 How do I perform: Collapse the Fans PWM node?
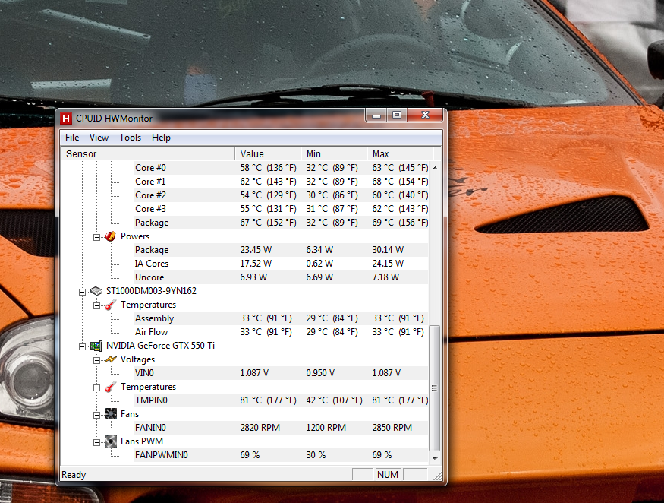pos(96,442)
